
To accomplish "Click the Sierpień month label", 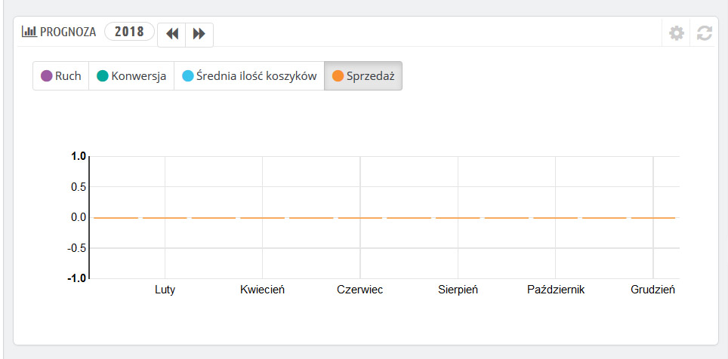I will pyautogui.click(x=458, y=290).
